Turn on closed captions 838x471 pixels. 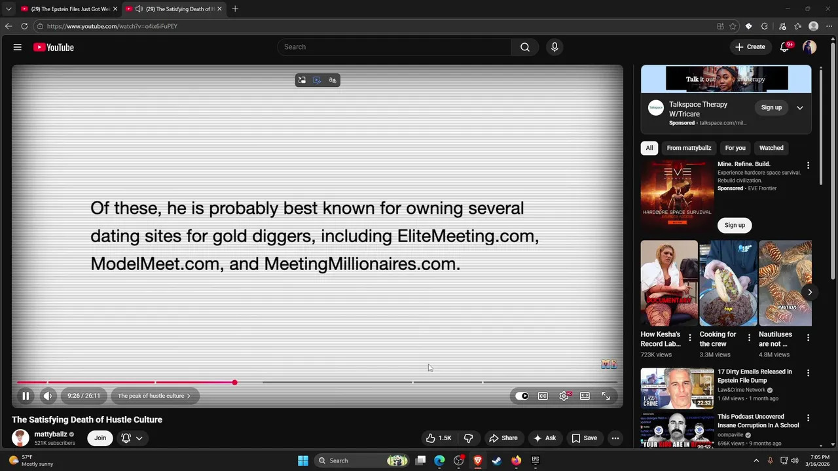543,396
